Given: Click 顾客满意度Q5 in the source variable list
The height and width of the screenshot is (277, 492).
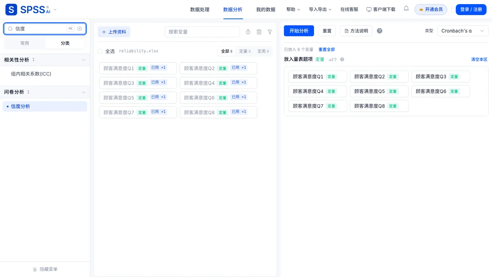Looking at the screenshot, I should [x=138, y=98].
